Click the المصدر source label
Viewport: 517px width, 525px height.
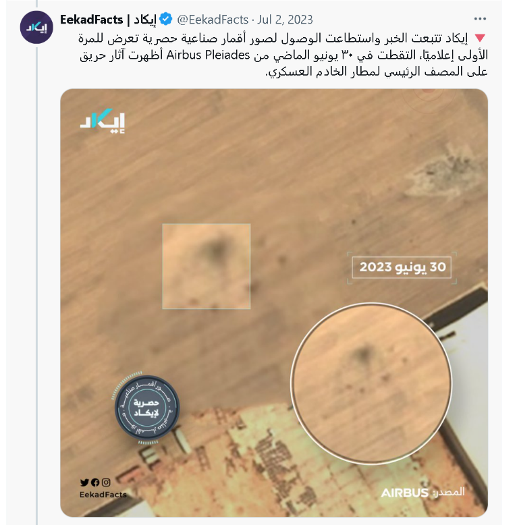[x=449, y=492]
